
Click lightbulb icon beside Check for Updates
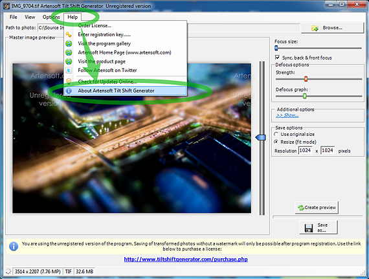[69, 82]
